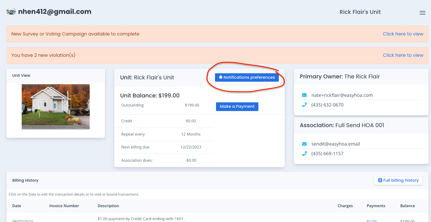Select email nate+rickflair@easyhoa.com
The height and width of the screenshot is (222, 431).
coord(342,95)
